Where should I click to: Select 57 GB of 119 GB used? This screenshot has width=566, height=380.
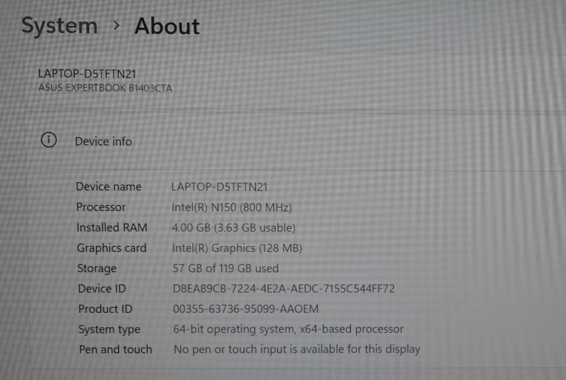point(226,269)
